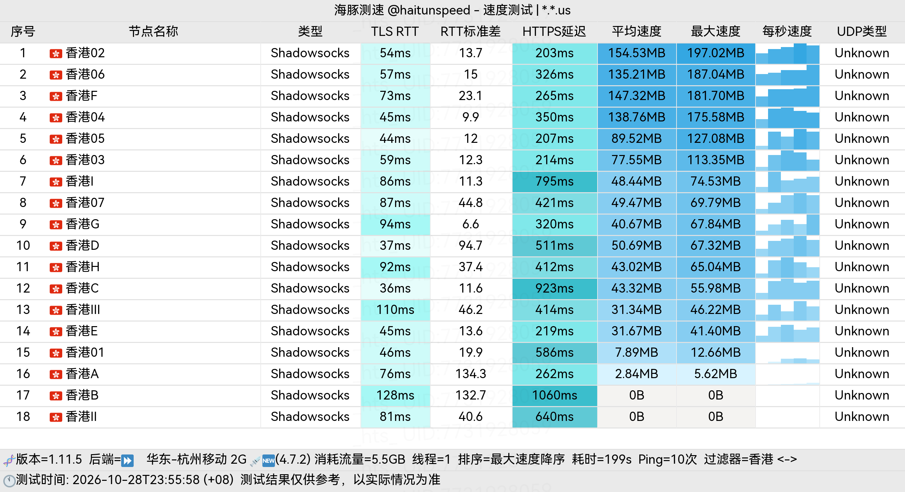Click the TLS RTT column header

pos(395,32)
